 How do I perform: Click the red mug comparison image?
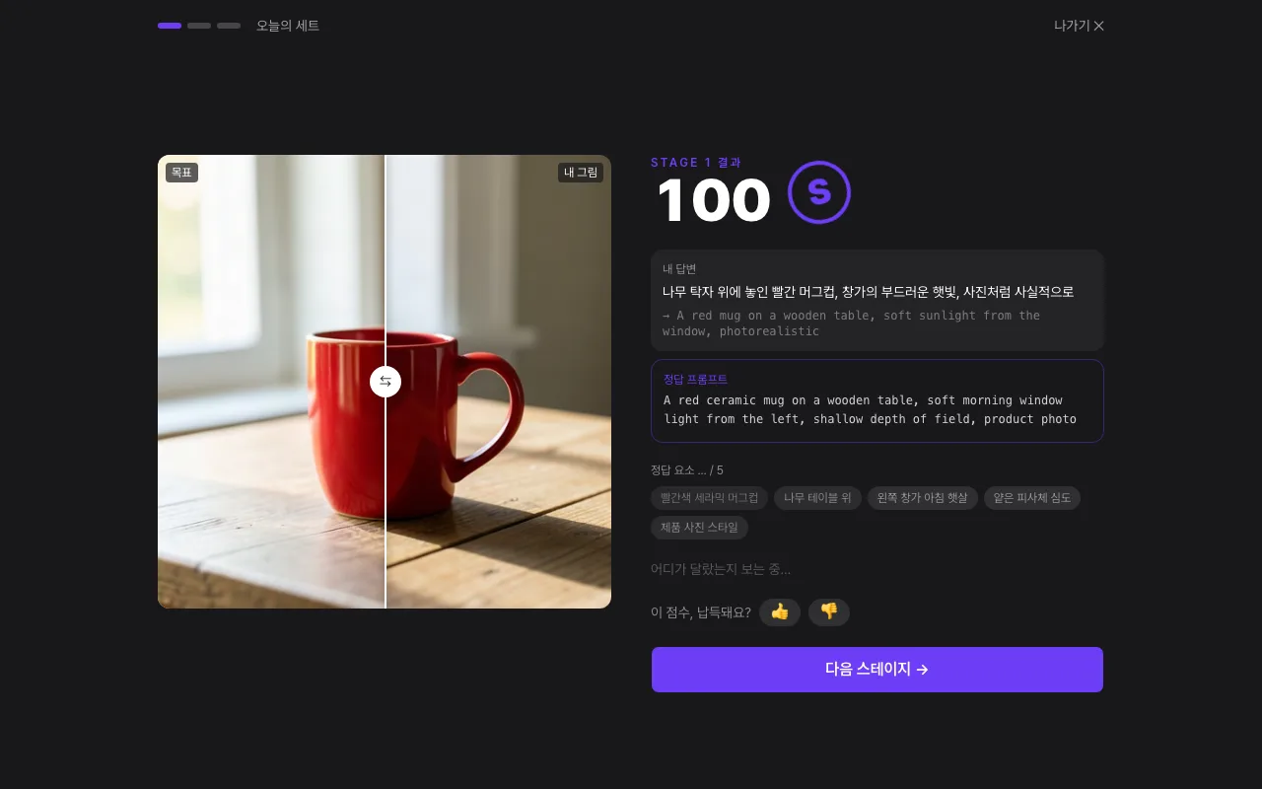coord(385,382)
